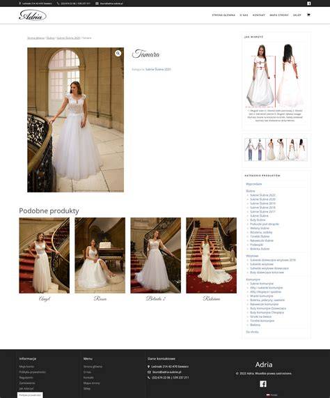This screenshot has height=398, width=330.
Task: Open the Rosan dress product thumbnail
Action: pos(100,255)
